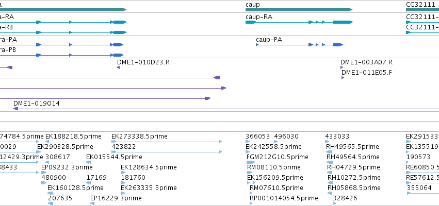
Task: Click the RP001014054.5prime label
Action: pyautogui.click(x=284, y=198)
